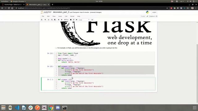
Task: Move the selected cell down
Action: pos(62,20)
